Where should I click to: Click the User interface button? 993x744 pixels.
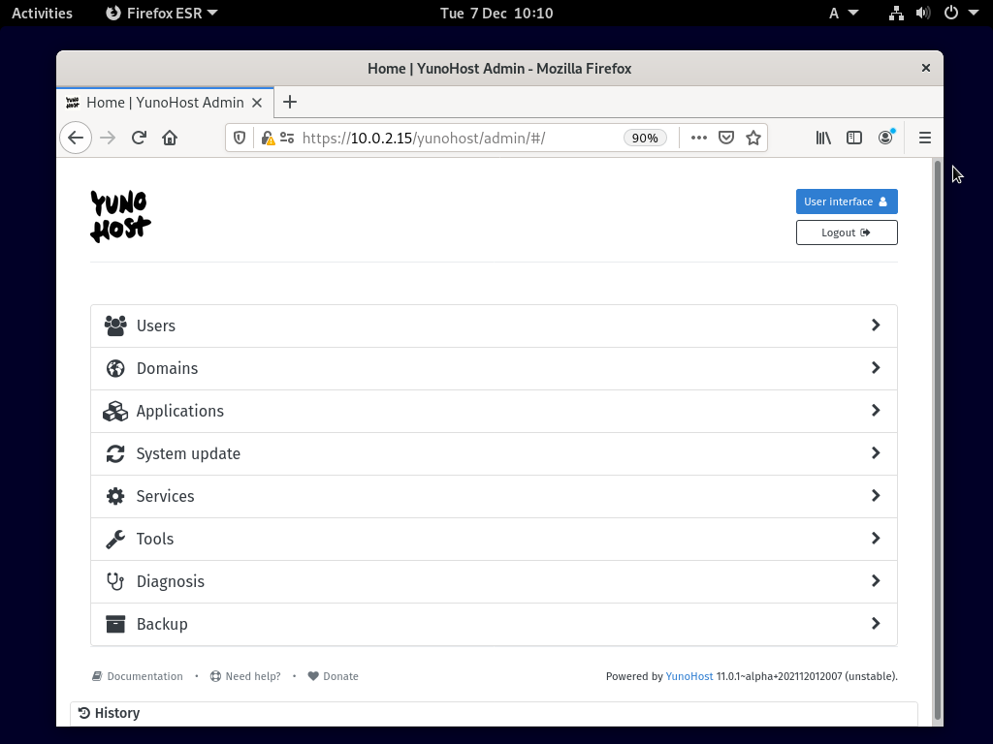click(847, 201)
